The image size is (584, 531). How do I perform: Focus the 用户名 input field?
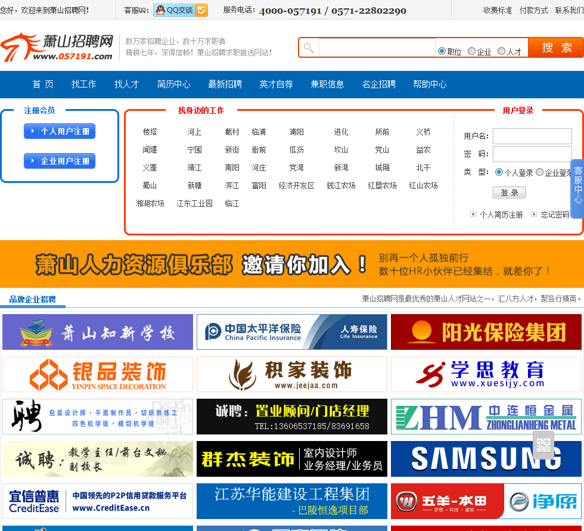[x=532, y=136]
